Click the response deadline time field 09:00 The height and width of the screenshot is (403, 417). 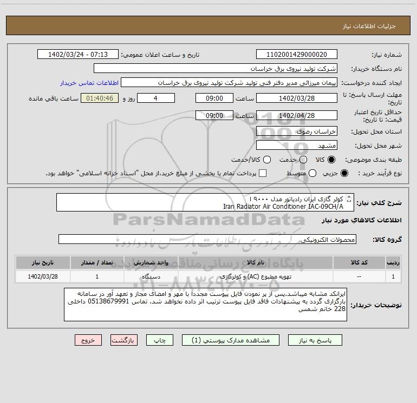[214, 98]
